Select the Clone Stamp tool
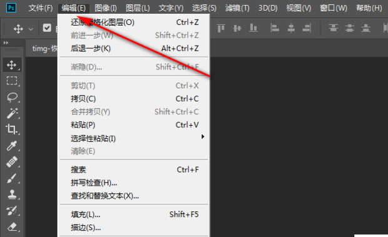 [x=12, y=194]
